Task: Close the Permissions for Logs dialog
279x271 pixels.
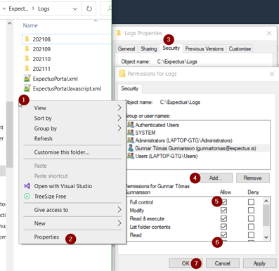Action: pos(272,74)
